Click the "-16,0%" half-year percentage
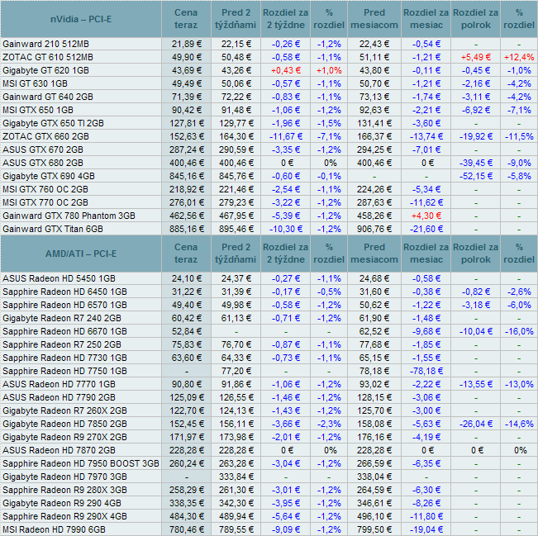The image size is (538, 536). coord(519,332)
